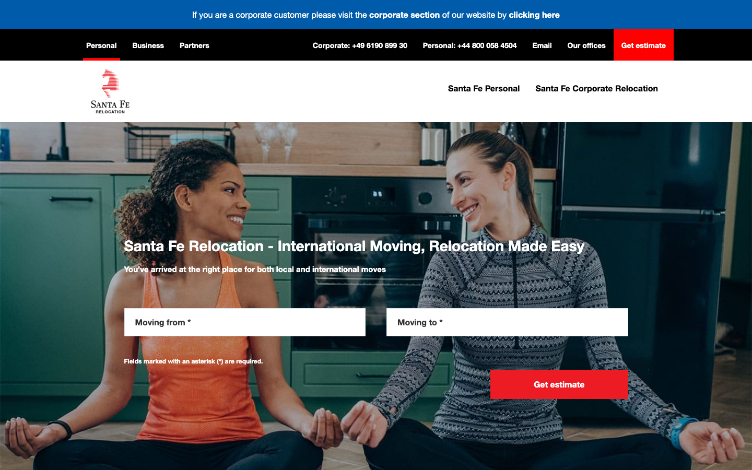752x470 pixels.
Task: Open the Email link in header
Action: pyautogui.click(x=542, y=45)
